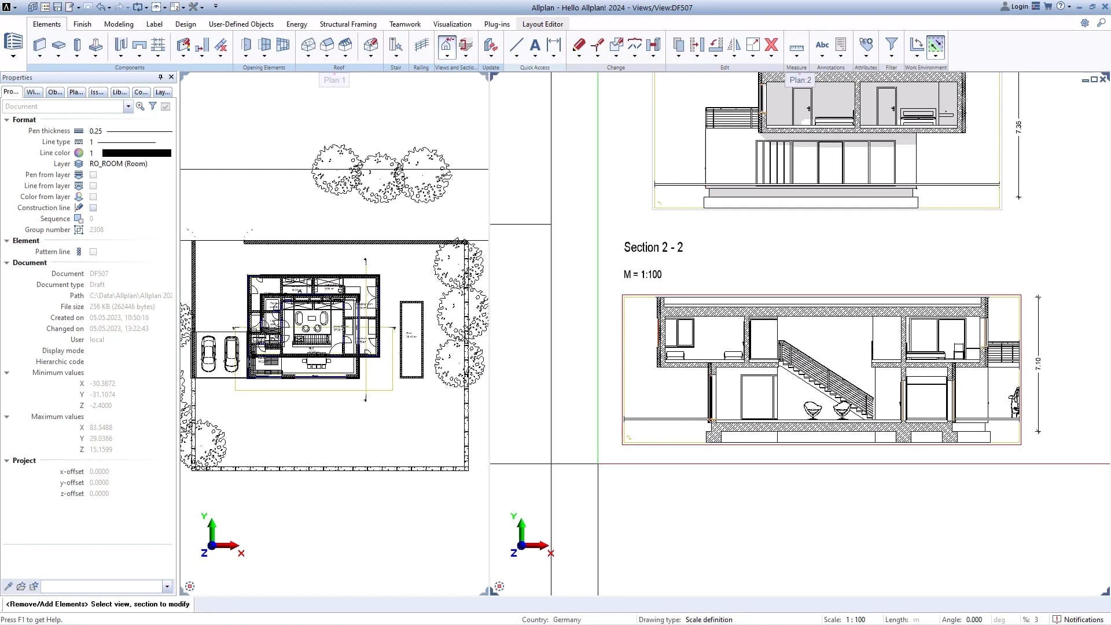1111x625 pixels.
Task: Select the Stair tool icon
Action: tap(396, 45)
